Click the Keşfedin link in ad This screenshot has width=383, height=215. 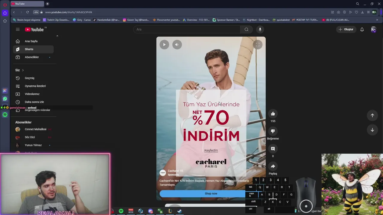(x=211, y=150)
